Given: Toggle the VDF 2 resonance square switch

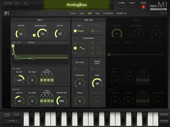Looking at the screenshot, I should click(x=130, y=35).
